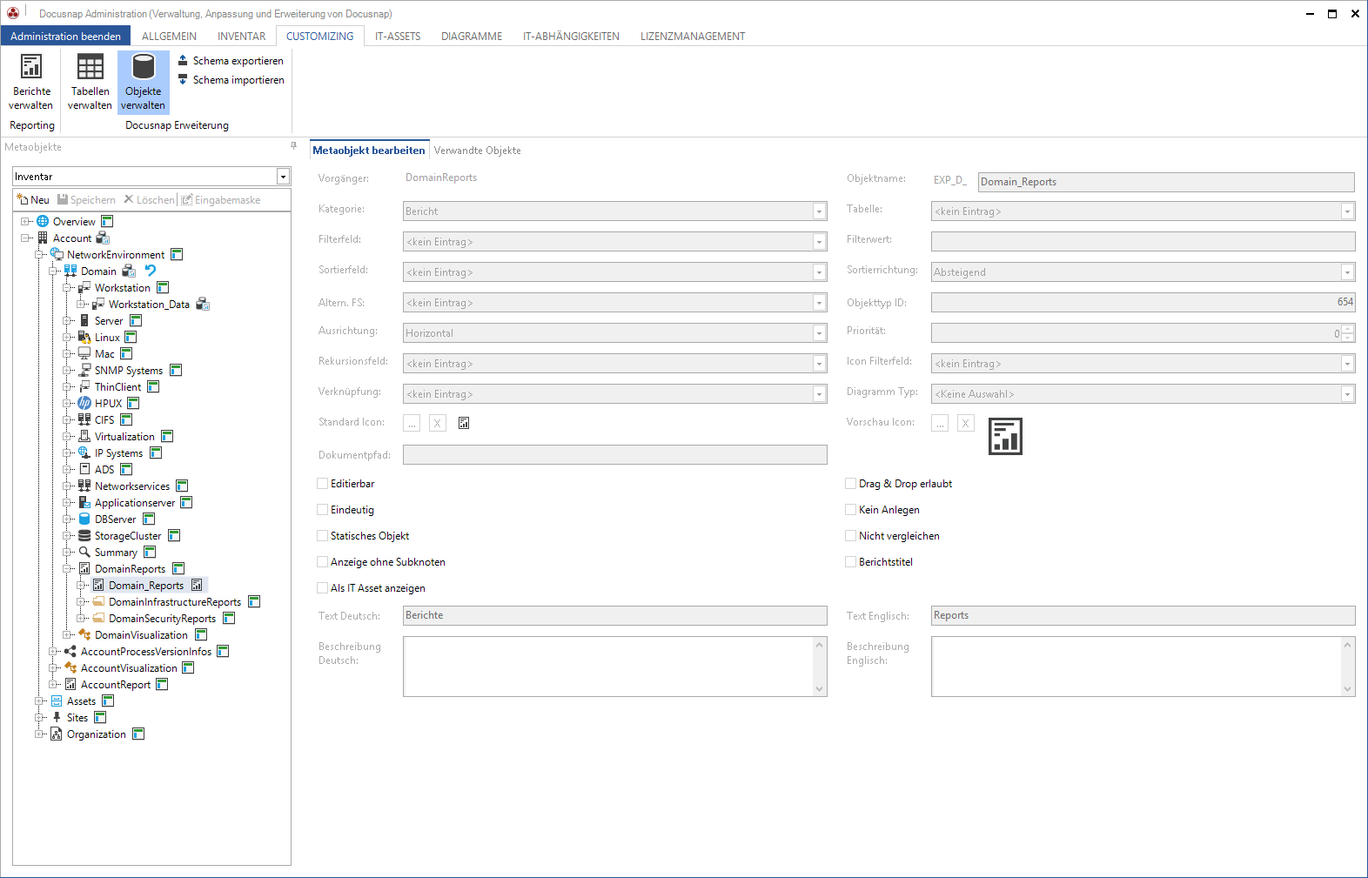Select DomainSecurityReports in tree
The image size is (1368, 878).
point(162,619)
